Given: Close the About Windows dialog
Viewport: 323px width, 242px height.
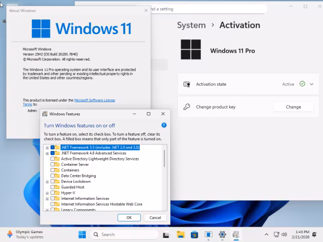Looking at the screenshot, I should (x=146, y=11).
